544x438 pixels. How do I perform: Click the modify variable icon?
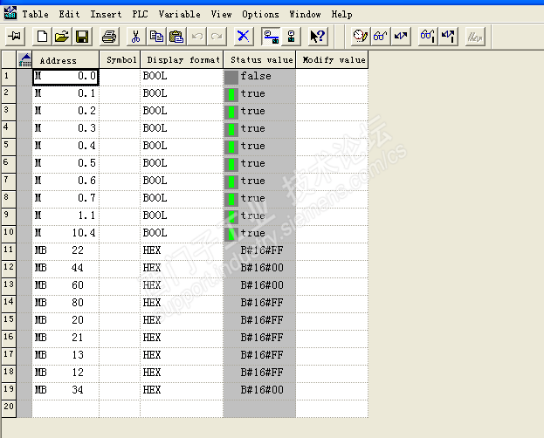point(401,36)
